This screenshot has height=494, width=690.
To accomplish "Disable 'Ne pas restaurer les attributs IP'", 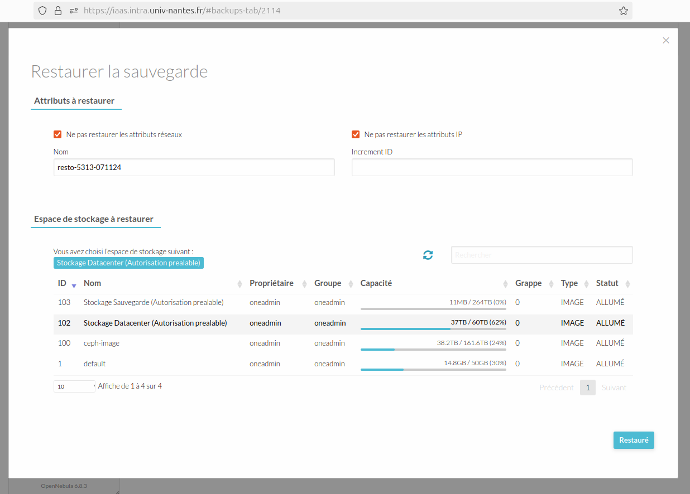I will pos(356,134).
